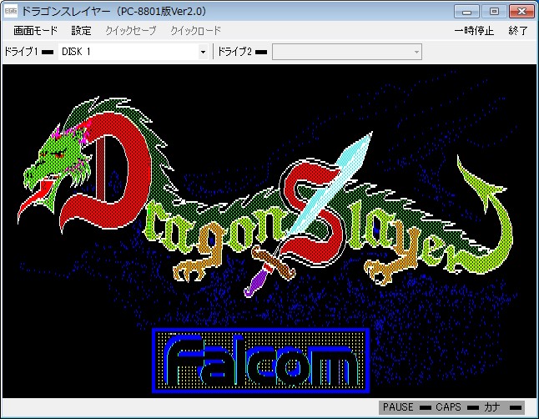
Task: Close the ドラゴンスレイヤー window
Action: pyautogui.click(x=521, y=12)
